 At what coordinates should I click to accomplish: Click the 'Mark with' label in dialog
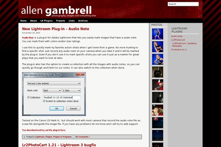pyautogui.click(x=32, y=90)
